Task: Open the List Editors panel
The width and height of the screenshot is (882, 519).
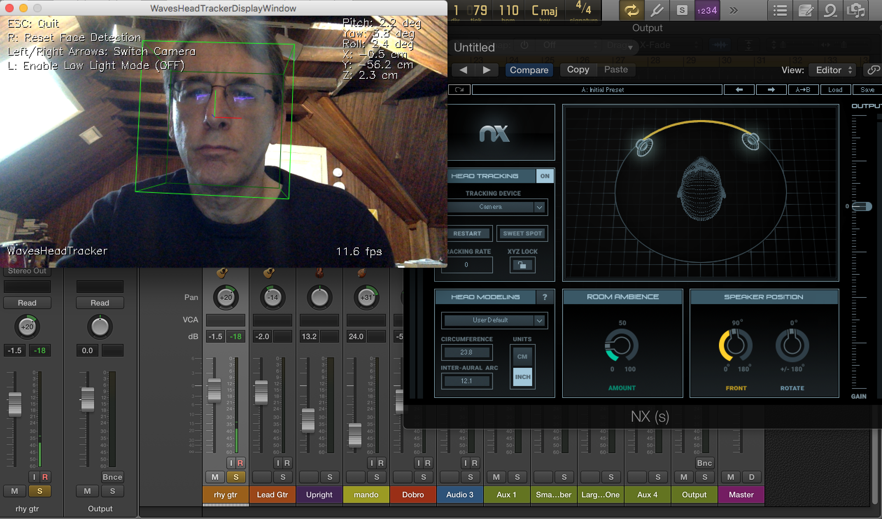Action: (x=780, y=10)
